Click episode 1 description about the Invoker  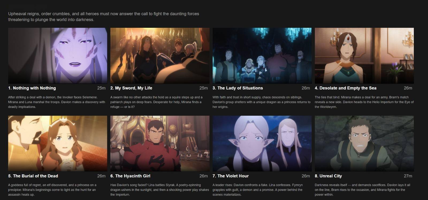pos(57,102)
